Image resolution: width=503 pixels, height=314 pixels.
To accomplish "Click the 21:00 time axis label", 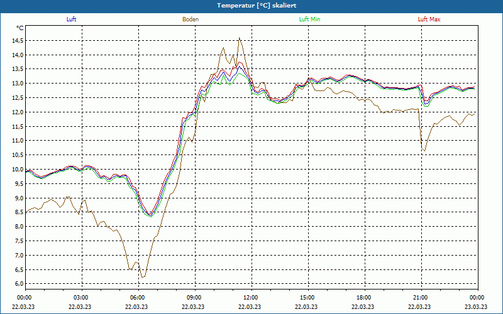I will pos(421,298).
